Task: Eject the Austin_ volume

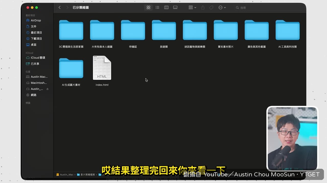Action: pos(48,89)
